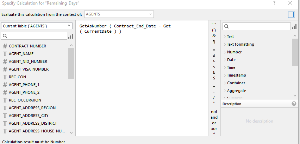
Task: Expand the Text formatting function category
Action: [240, 44]
